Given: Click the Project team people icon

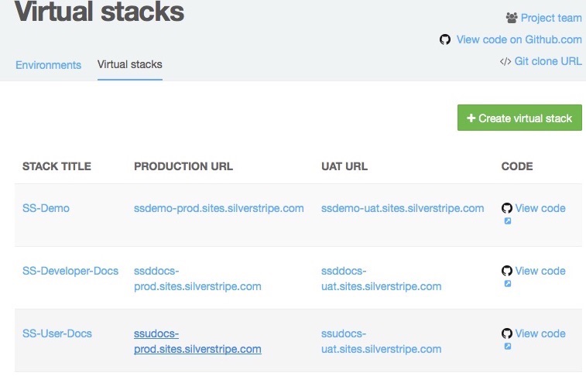Looking at the screenshot, I should click(512, 18).
